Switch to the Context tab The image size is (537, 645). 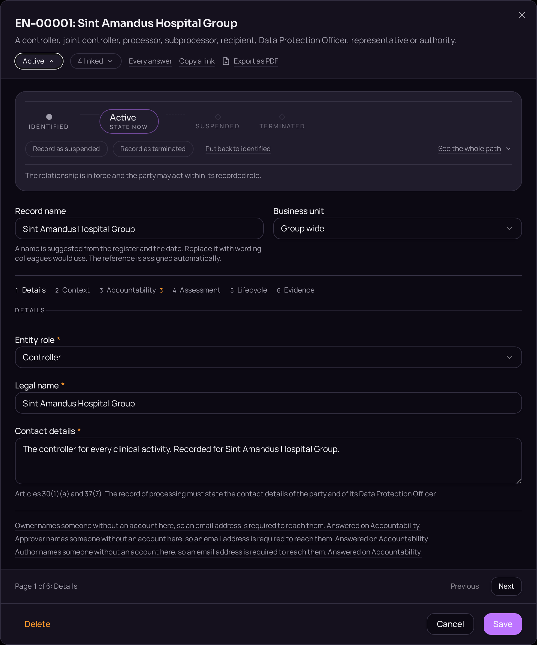click(72, 290)
